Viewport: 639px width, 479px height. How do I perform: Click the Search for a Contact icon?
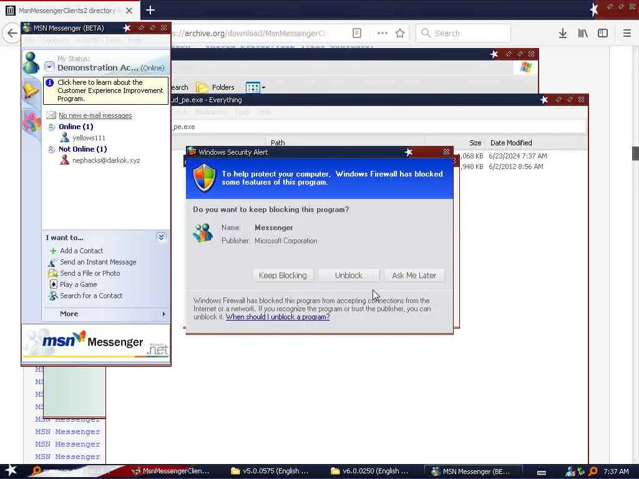pyautogui.click(x=53, y=296)
